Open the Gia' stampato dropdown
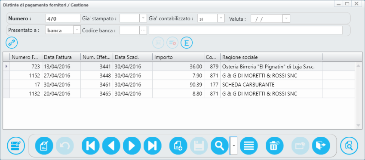The image size is (365, 160). point(143,18)
